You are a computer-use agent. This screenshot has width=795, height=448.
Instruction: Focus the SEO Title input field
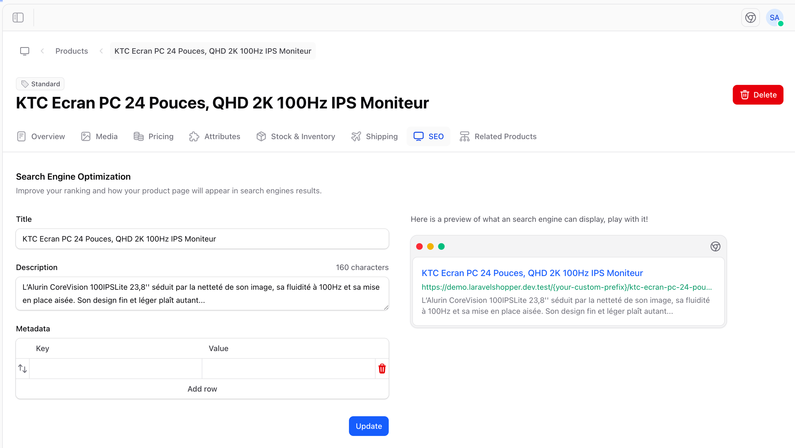pyautogui.click(x=202, y=239)
